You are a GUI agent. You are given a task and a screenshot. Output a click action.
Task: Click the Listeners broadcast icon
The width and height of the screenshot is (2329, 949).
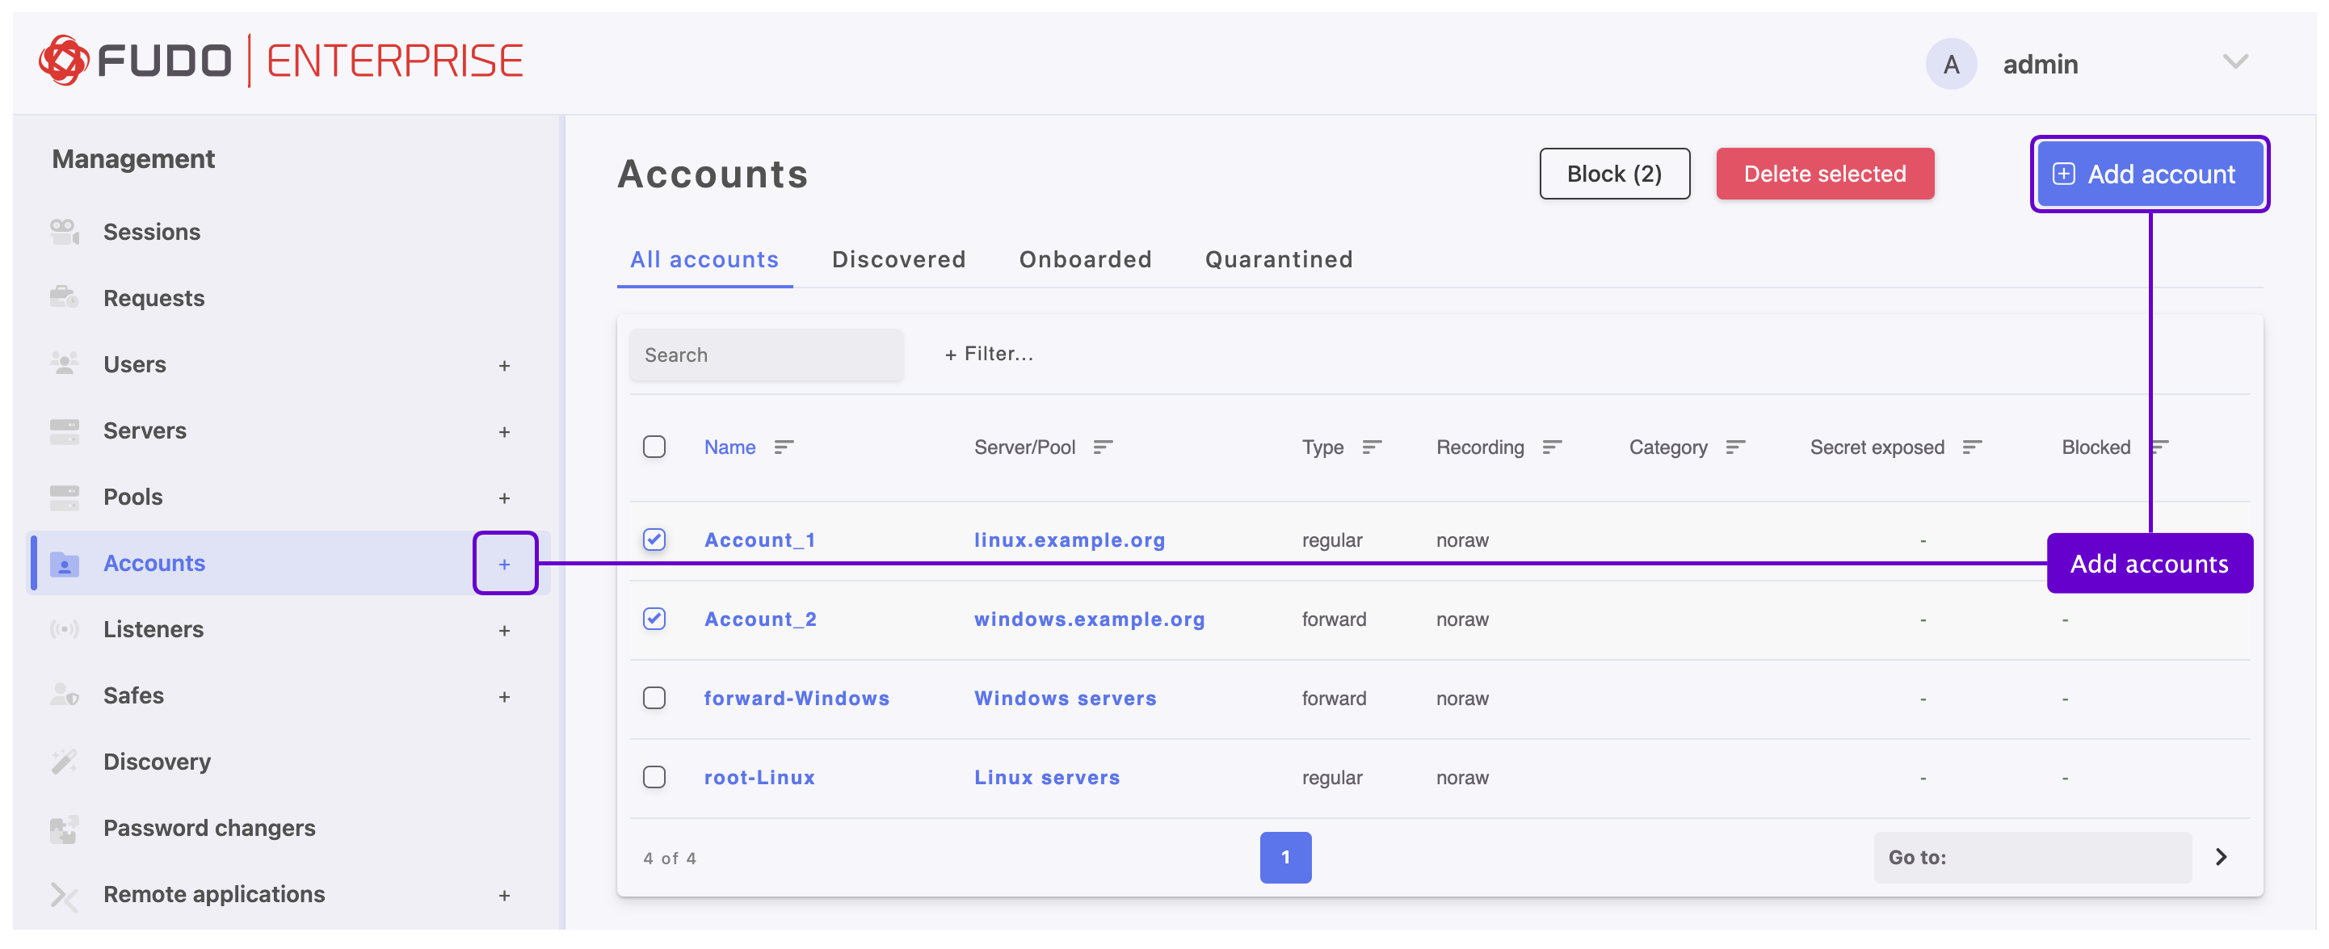[x=64, y=628]
